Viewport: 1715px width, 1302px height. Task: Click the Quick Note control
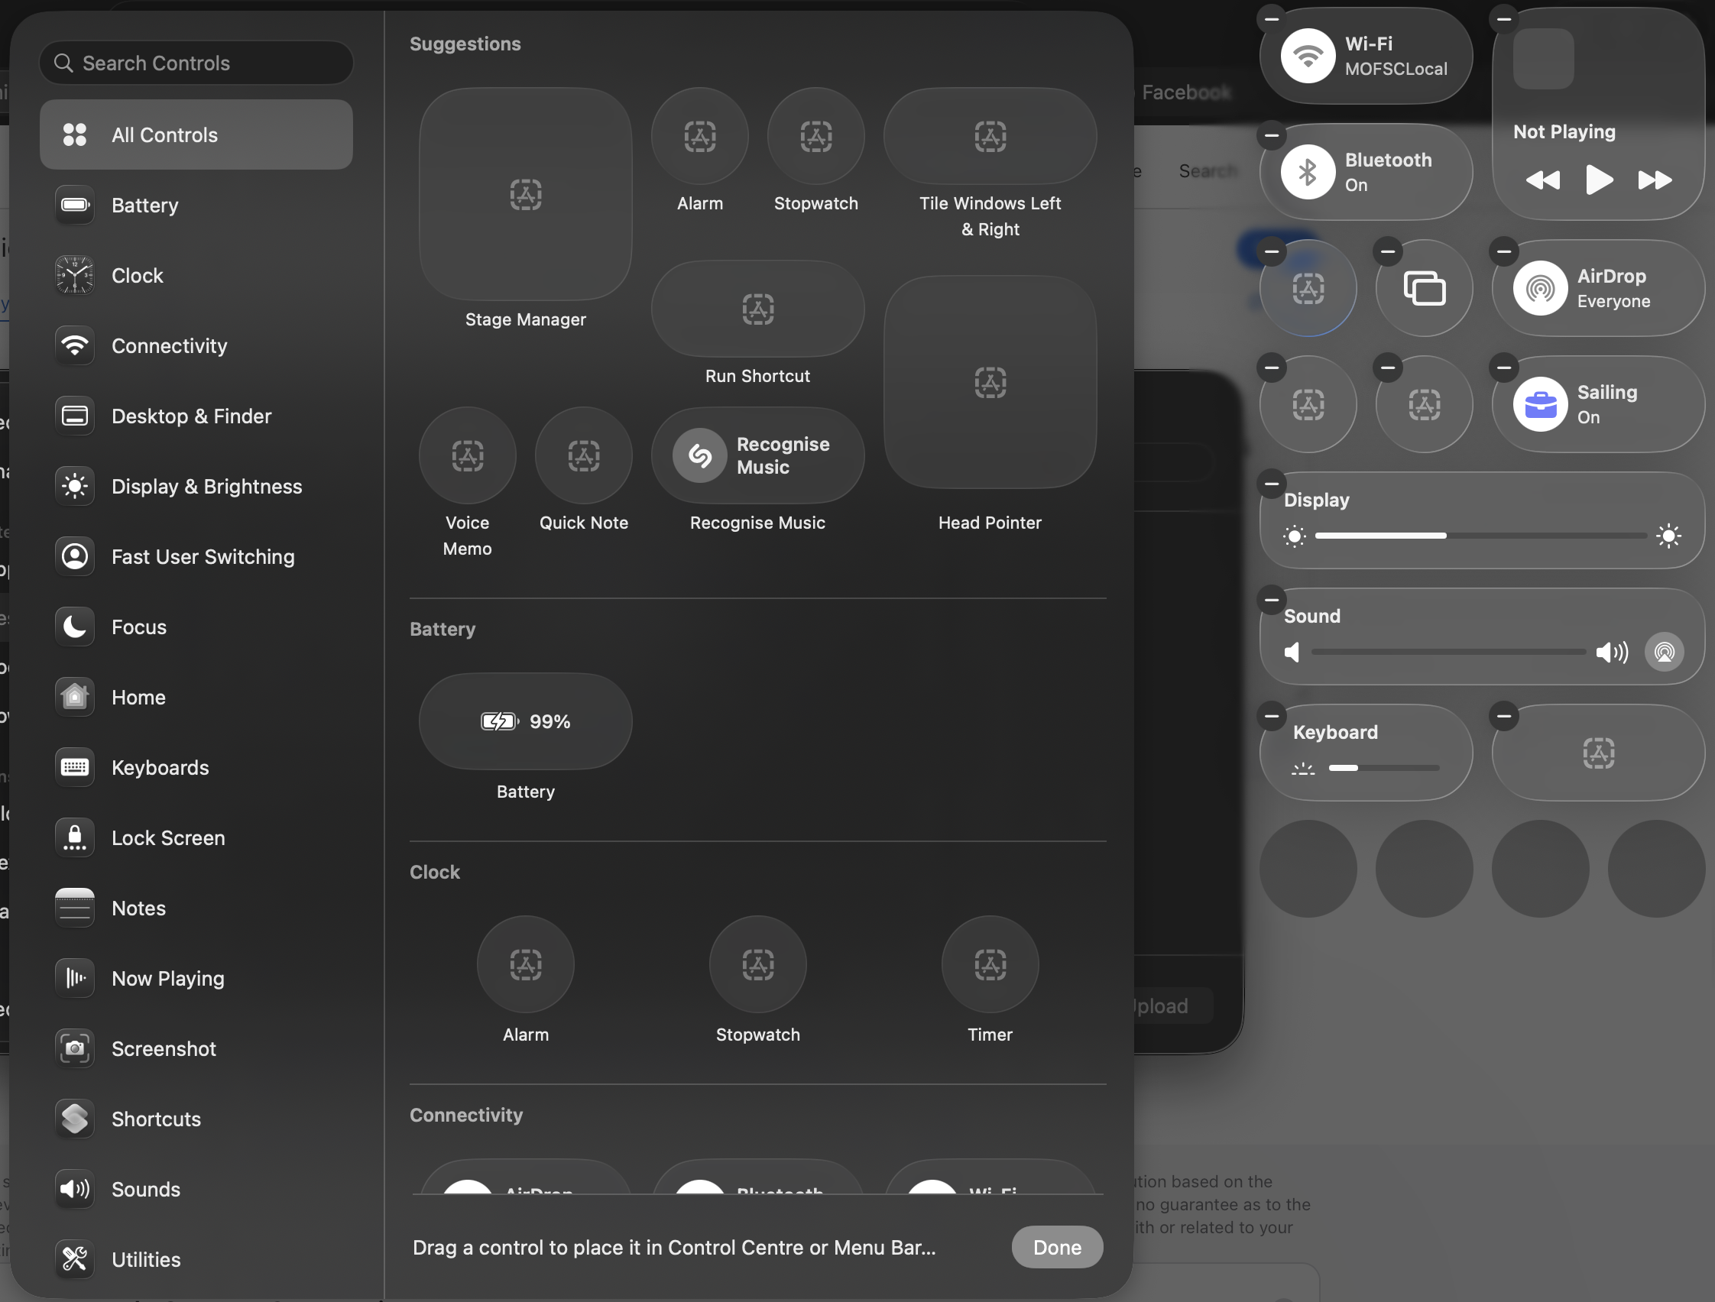pyautogui.click(x=583, y=455)
